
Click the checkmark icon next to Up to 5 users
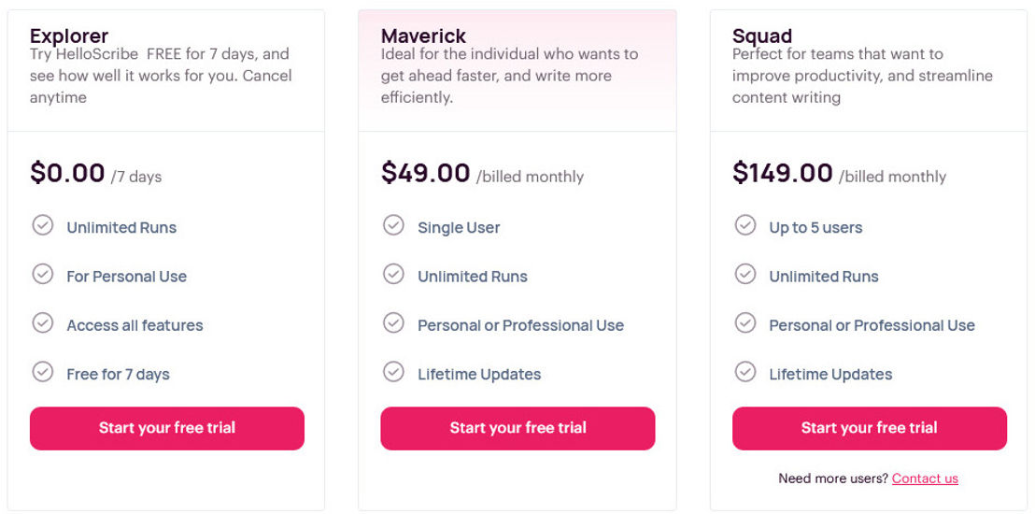click(745, 225)
